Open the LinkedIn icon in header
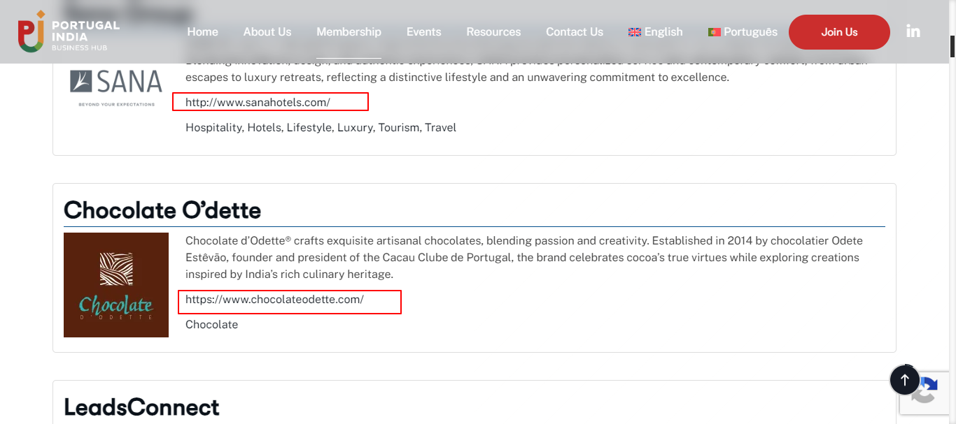This screenshot has height=424, width=956. (913, 31)
